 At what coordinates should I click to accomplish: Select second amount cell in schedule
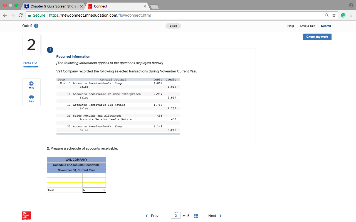pos(94,180)
